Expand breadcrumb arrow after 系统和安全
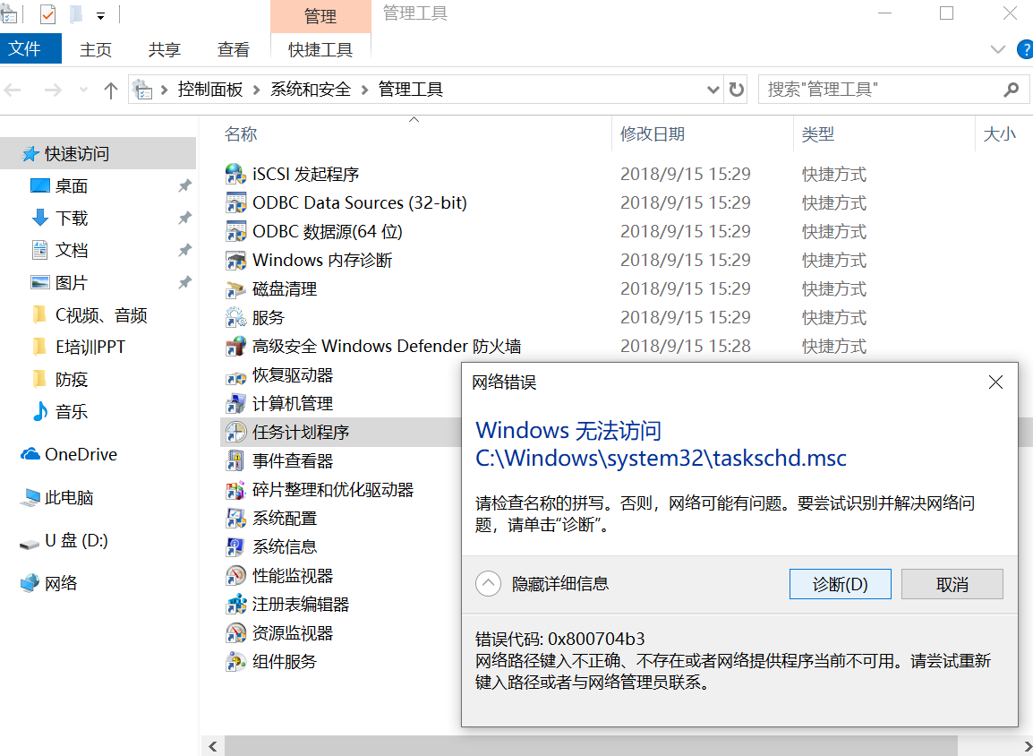 pos(364,90)
